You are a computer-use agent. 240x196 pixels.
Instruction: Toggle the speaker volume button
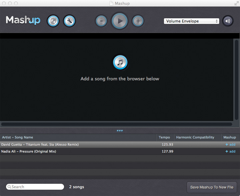click(228, 21)
